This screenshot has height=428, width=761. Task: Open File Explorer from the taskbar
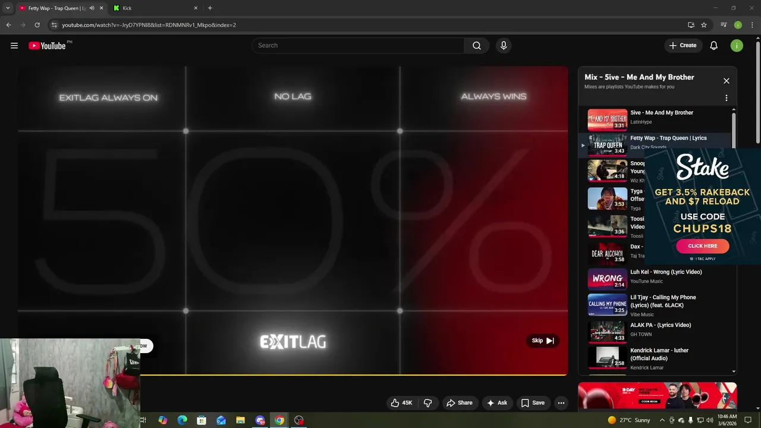240,420
